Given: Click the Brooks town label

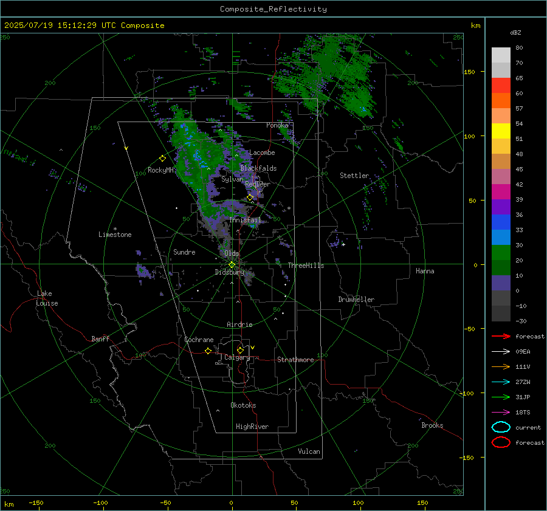Looking at the screenshot, I should point(432,425).
